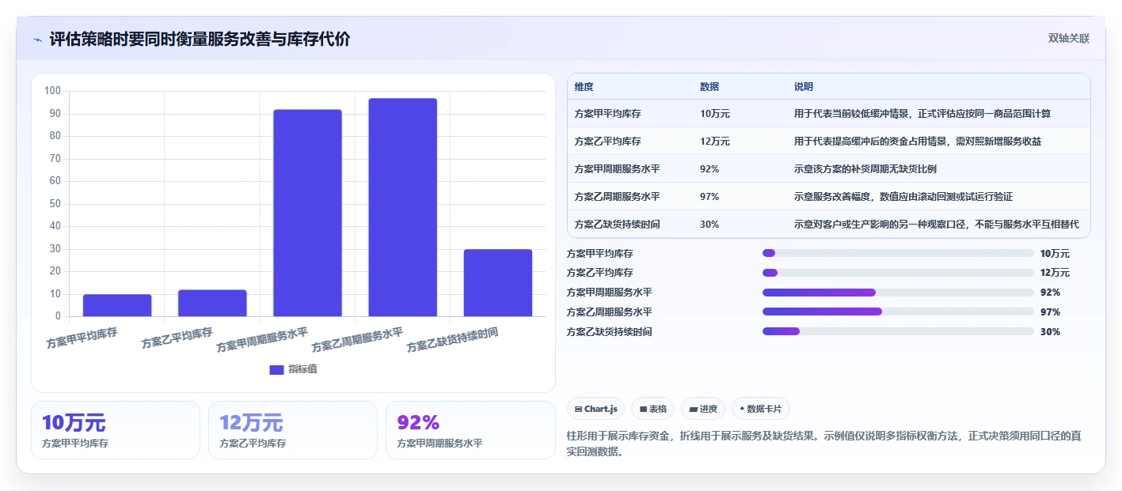This screenshot has height=491, width=1122.
Task: Open the 92% 方案甲周期服务水平 data card
Action: tap(470, 430)
